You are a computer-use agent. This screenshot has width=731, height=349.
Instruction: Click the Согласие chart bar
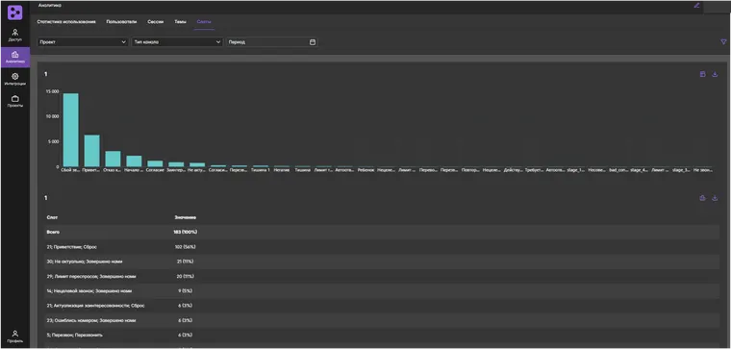pyautogui.click(x=155, y=163)
